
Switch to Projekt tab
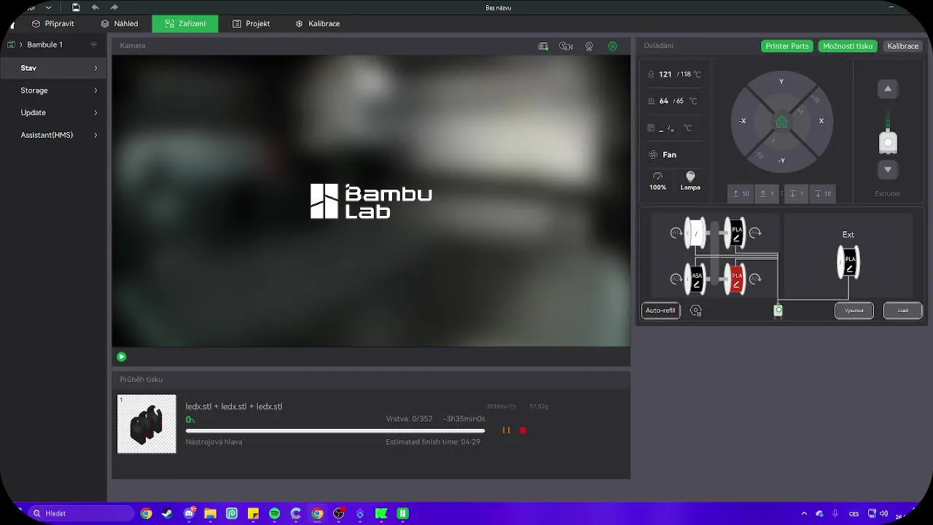(251, 24)
